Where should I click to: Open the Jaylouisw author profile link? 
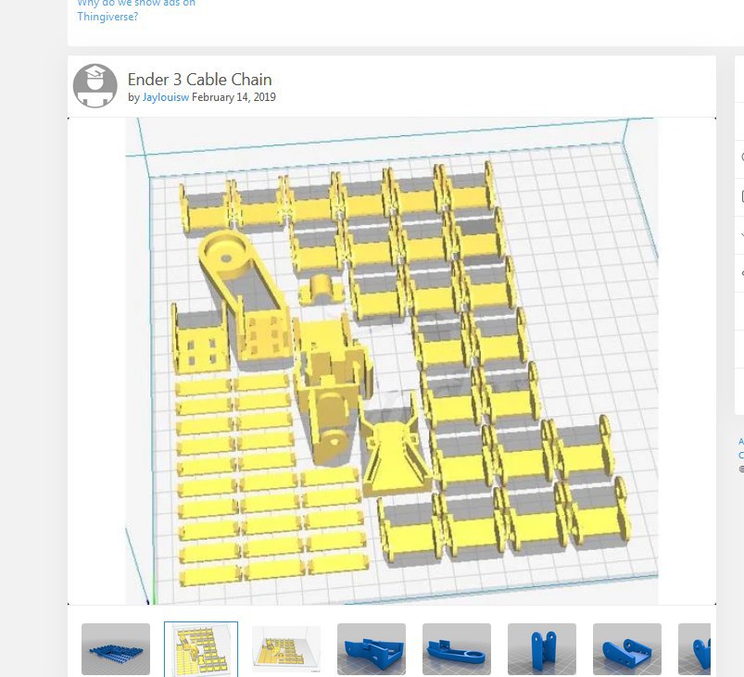coord(166,97)
